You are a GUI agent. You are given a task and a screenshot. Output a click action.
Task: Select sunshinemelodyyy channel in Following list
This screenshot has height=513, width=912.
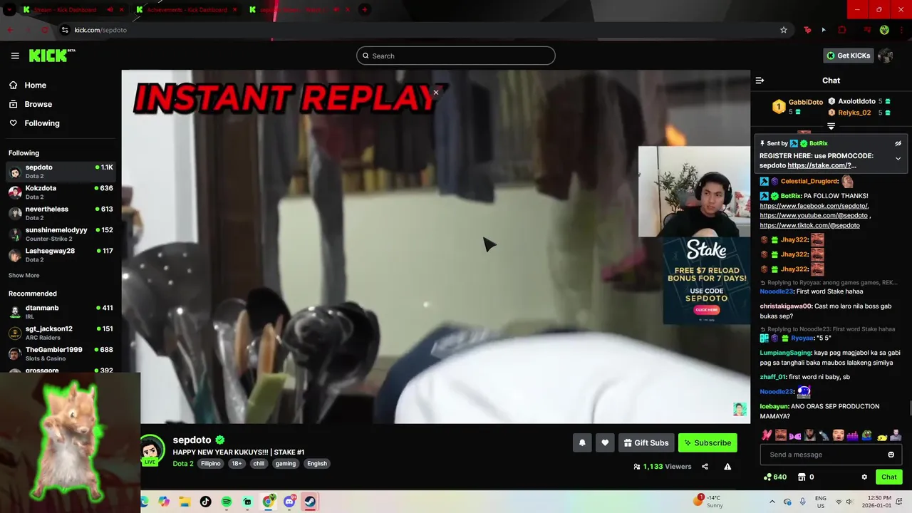click(x=61, y=234)
